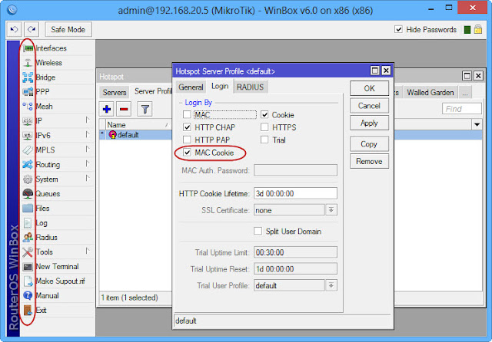
Task: Click the Remove button
Action: point(369,162)
